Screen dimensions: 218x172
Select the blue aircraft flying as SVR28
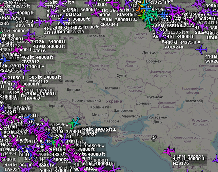(x=202, y=49)
